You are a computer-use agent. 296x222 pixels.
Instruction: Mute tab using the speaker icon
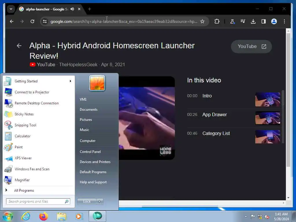point(72,9)
